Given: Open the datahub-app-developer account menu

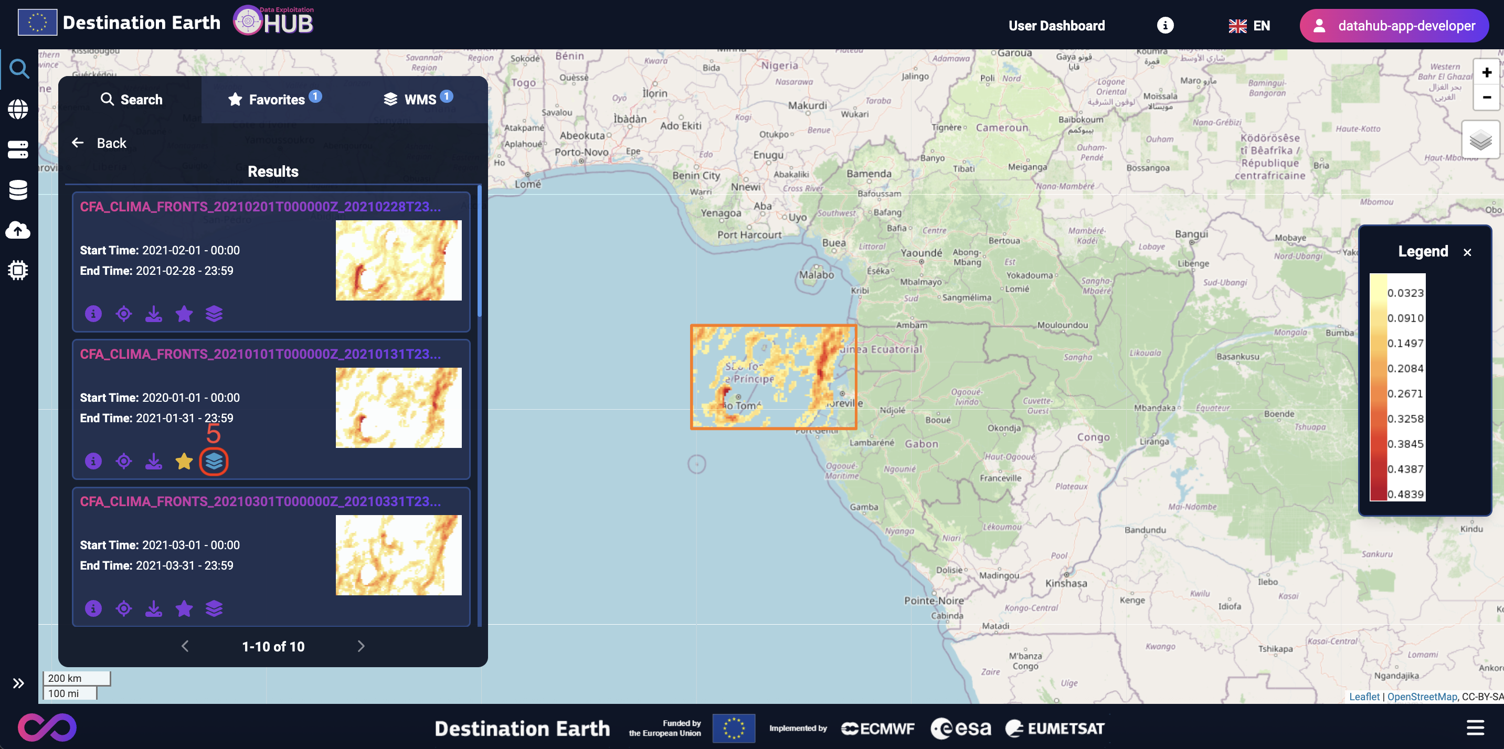Looking at the screenshot, I should (x=1394, y=26).
